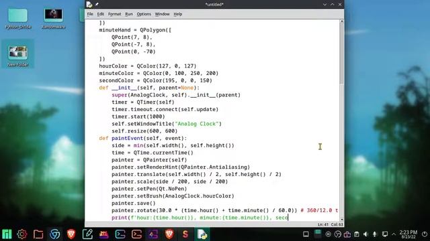Open the Python folder on desktop
This screenshot has width=430, height=241.
tap(18, 19)
